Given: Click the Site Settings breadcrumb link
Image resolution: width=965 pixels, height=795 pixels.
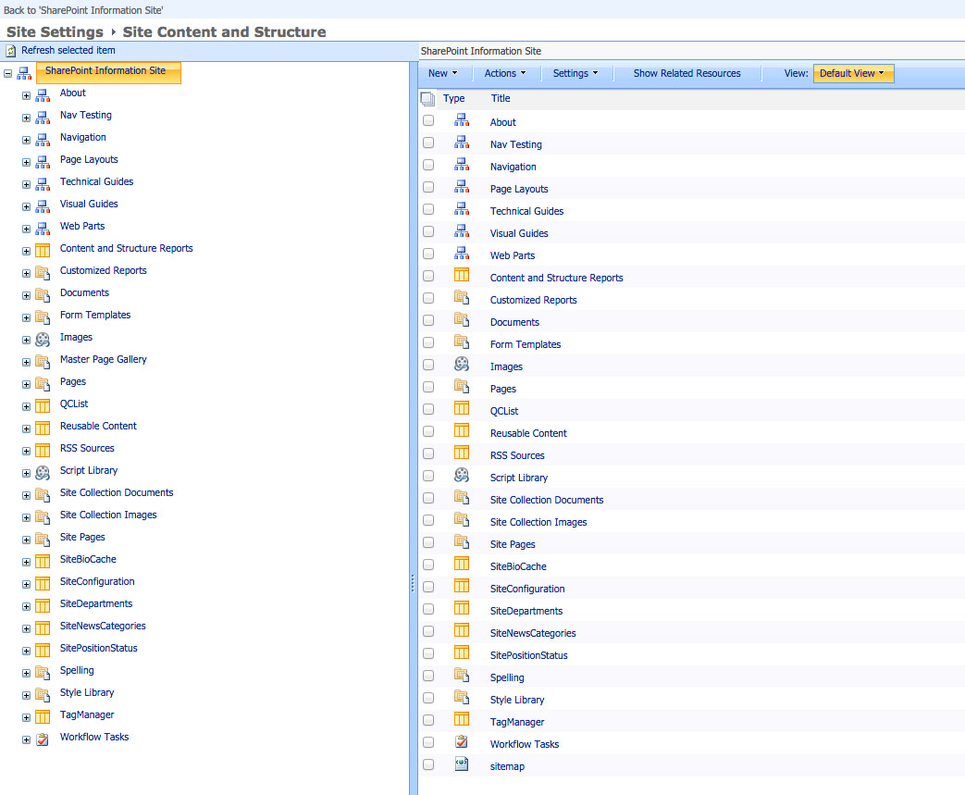Looking at the screenshot, I should [x=55, y=32].
